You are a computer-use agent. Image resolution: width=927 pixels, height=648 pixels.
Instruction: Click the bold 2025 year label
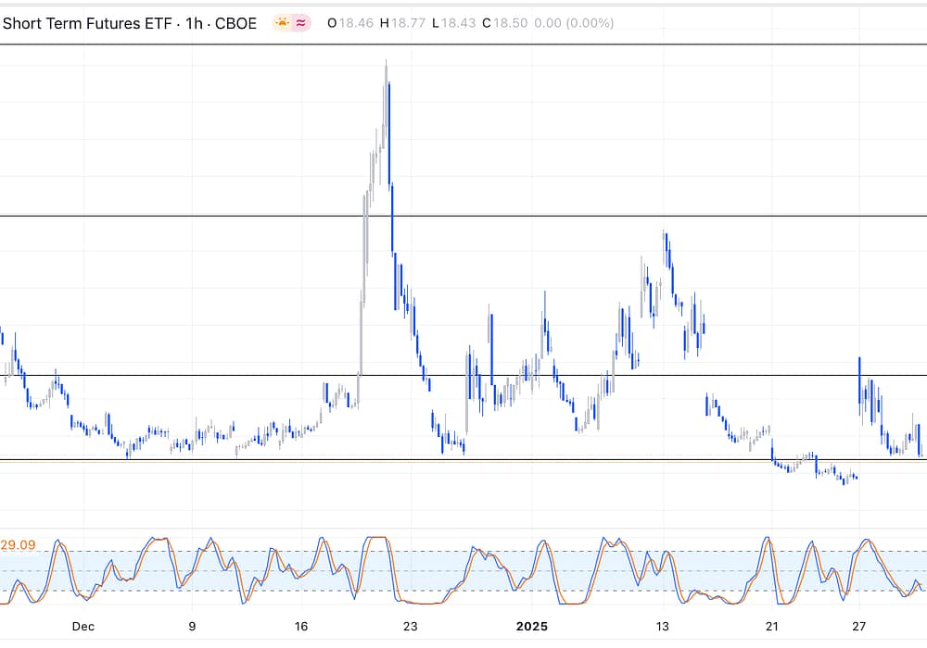(533, 626)
